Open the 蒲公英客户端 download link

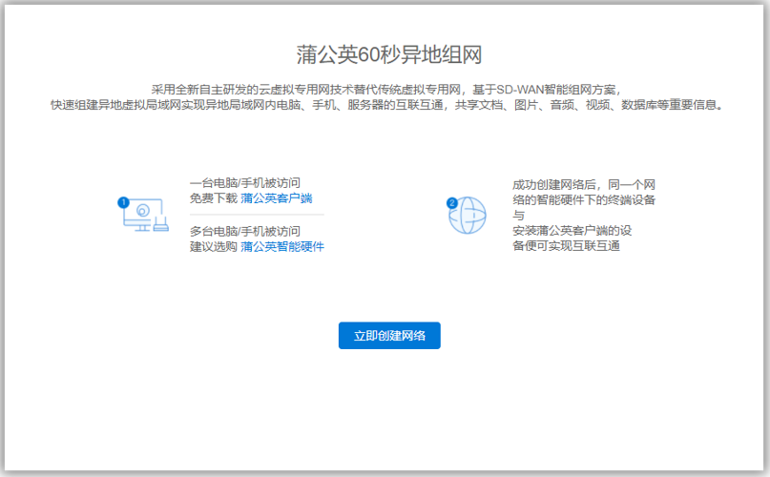click(277, 198)
